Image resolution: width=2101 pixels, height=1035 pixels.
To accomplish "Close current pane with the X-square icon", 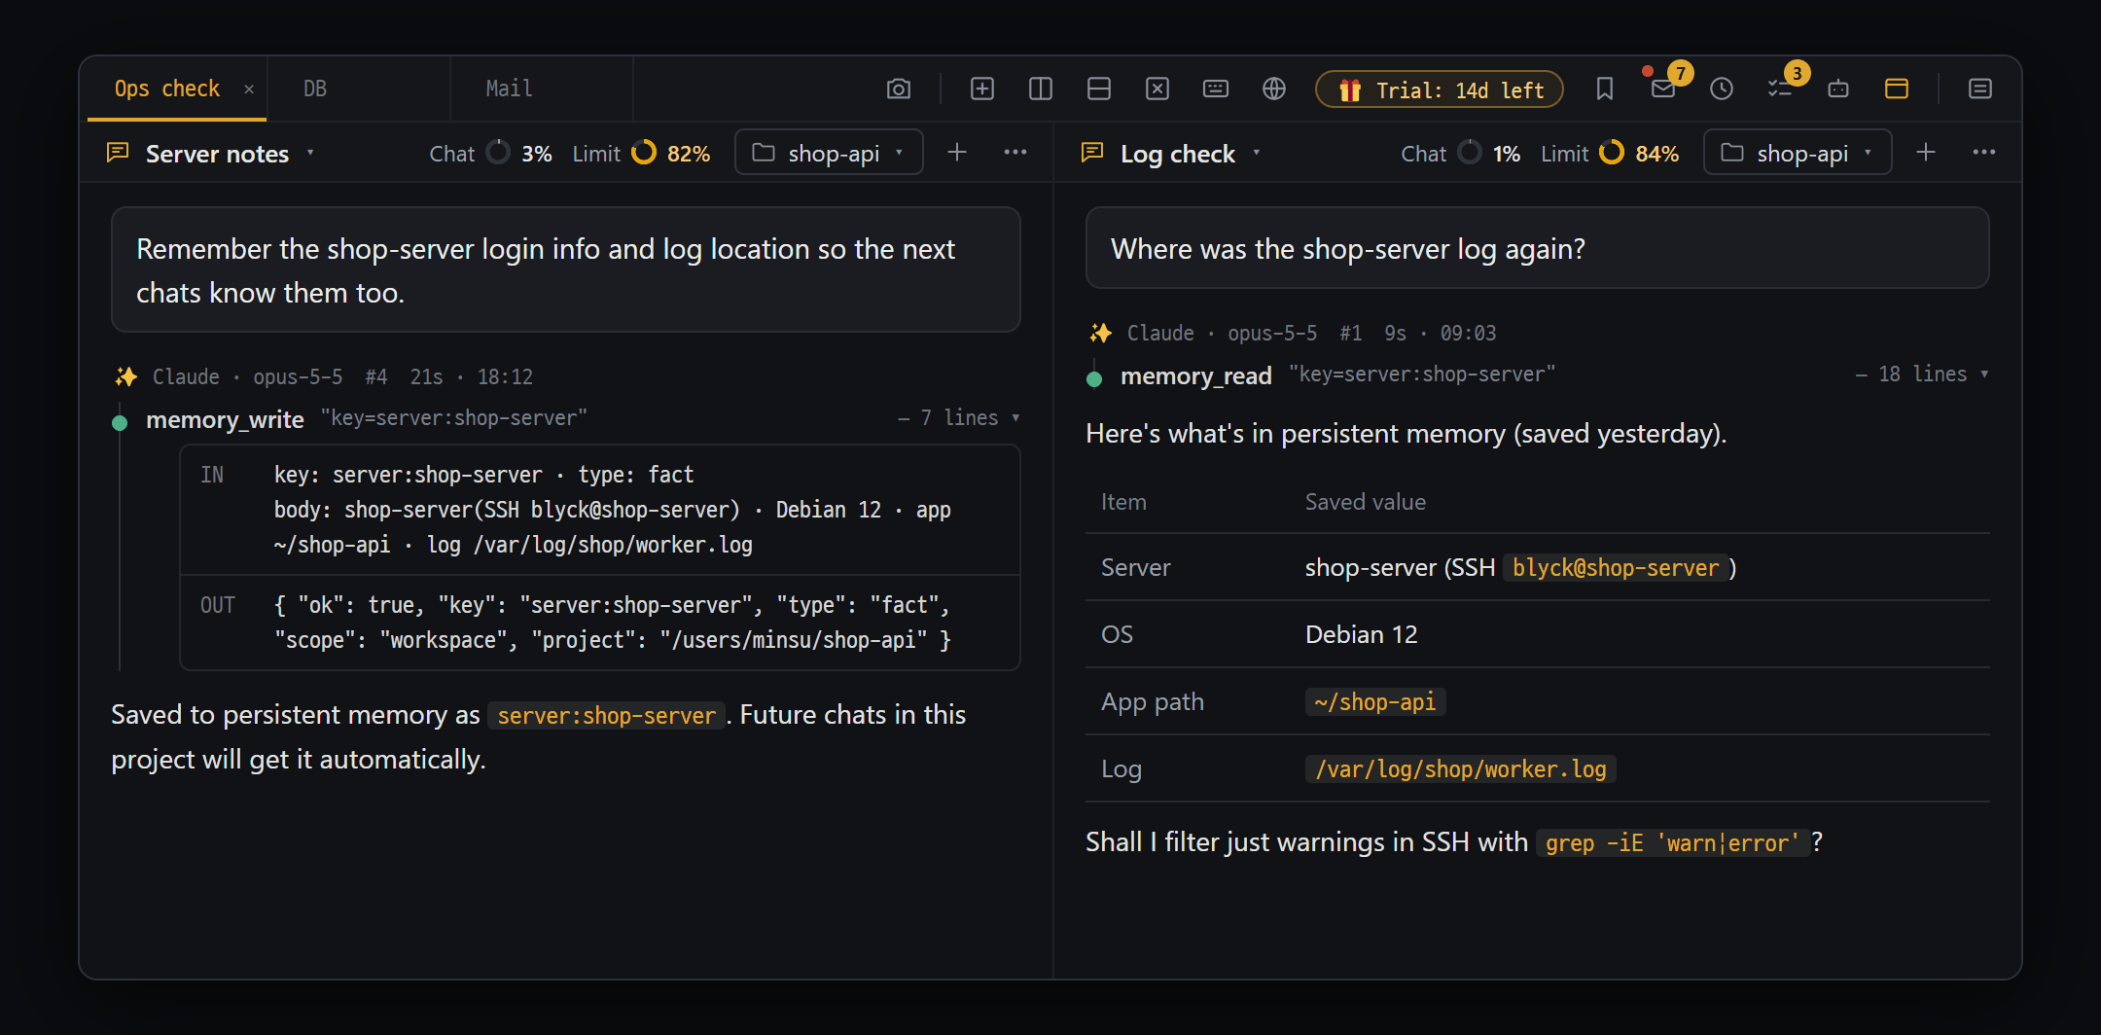I will [1157, 89].
